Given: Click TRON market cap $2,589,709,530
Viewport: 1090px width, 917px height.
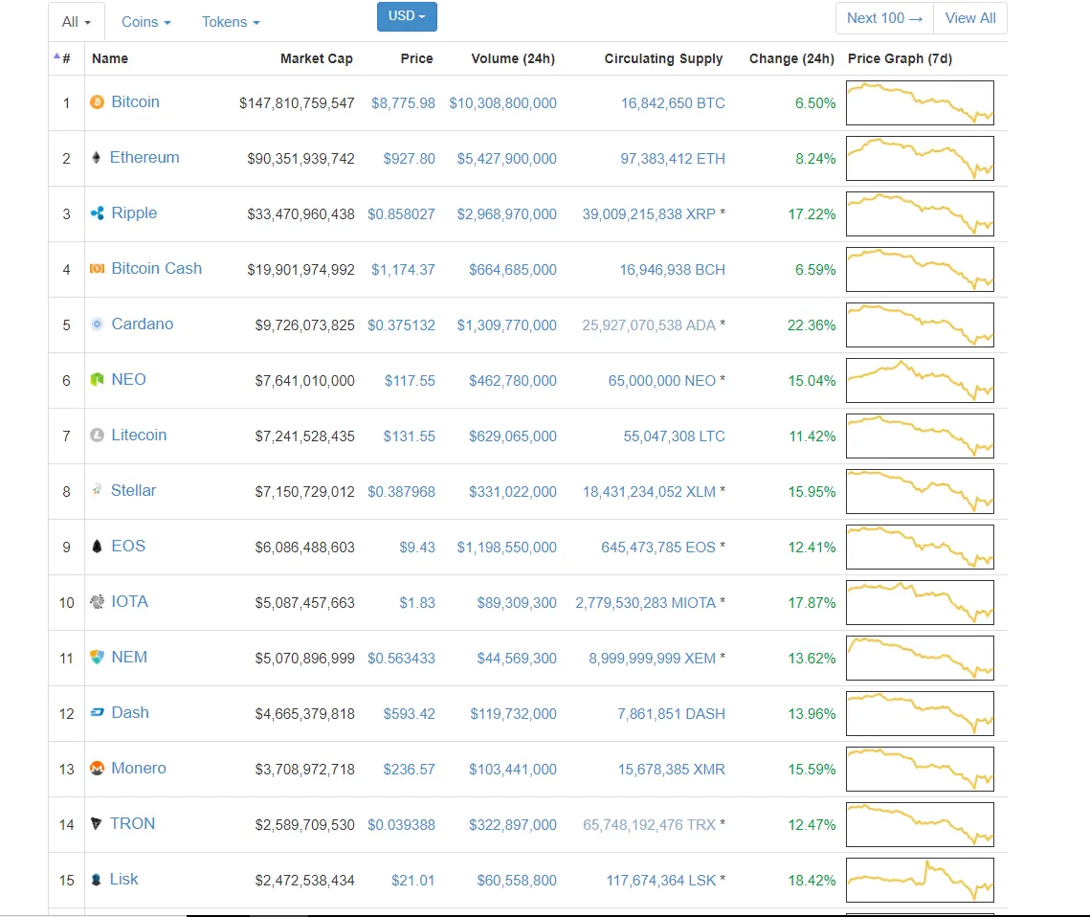Looking at the screenshot, I should (304, 825).
